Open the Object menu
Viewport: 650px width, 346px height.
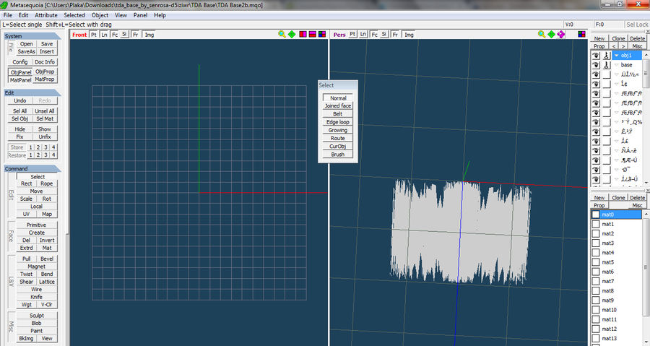click(100, 15)
